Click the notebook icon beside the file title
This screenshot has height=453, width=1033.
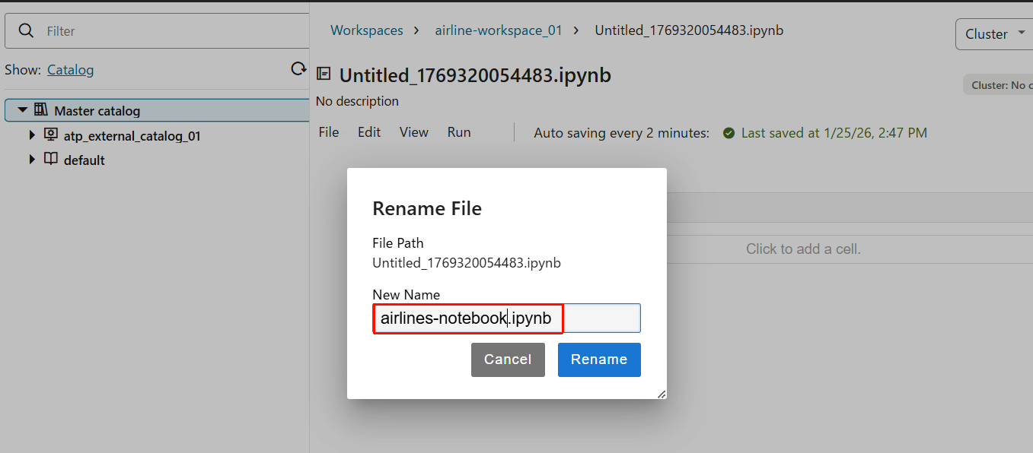click(x=324, y=74)
